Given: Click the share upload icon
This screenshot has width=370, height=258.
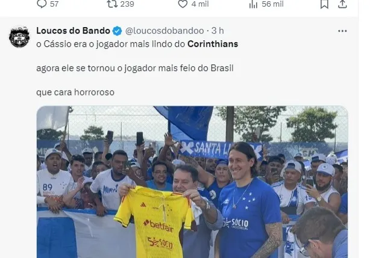Looking at the screenshot, I should [x=342, y=4].
